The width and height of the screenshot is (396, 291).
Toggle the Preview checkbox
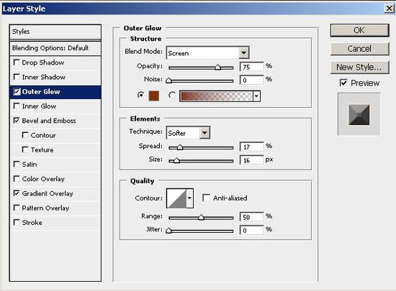point(343,83)
